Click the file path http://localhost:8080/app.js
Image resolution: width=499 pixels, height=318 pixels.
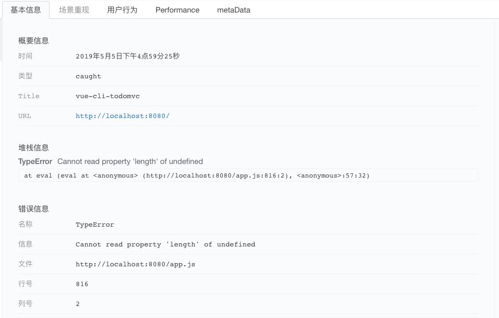[x=135, y=264]
